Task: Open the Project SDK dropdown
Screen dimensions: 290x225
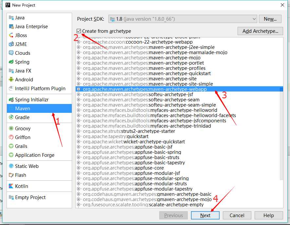Action: [183, 19]
